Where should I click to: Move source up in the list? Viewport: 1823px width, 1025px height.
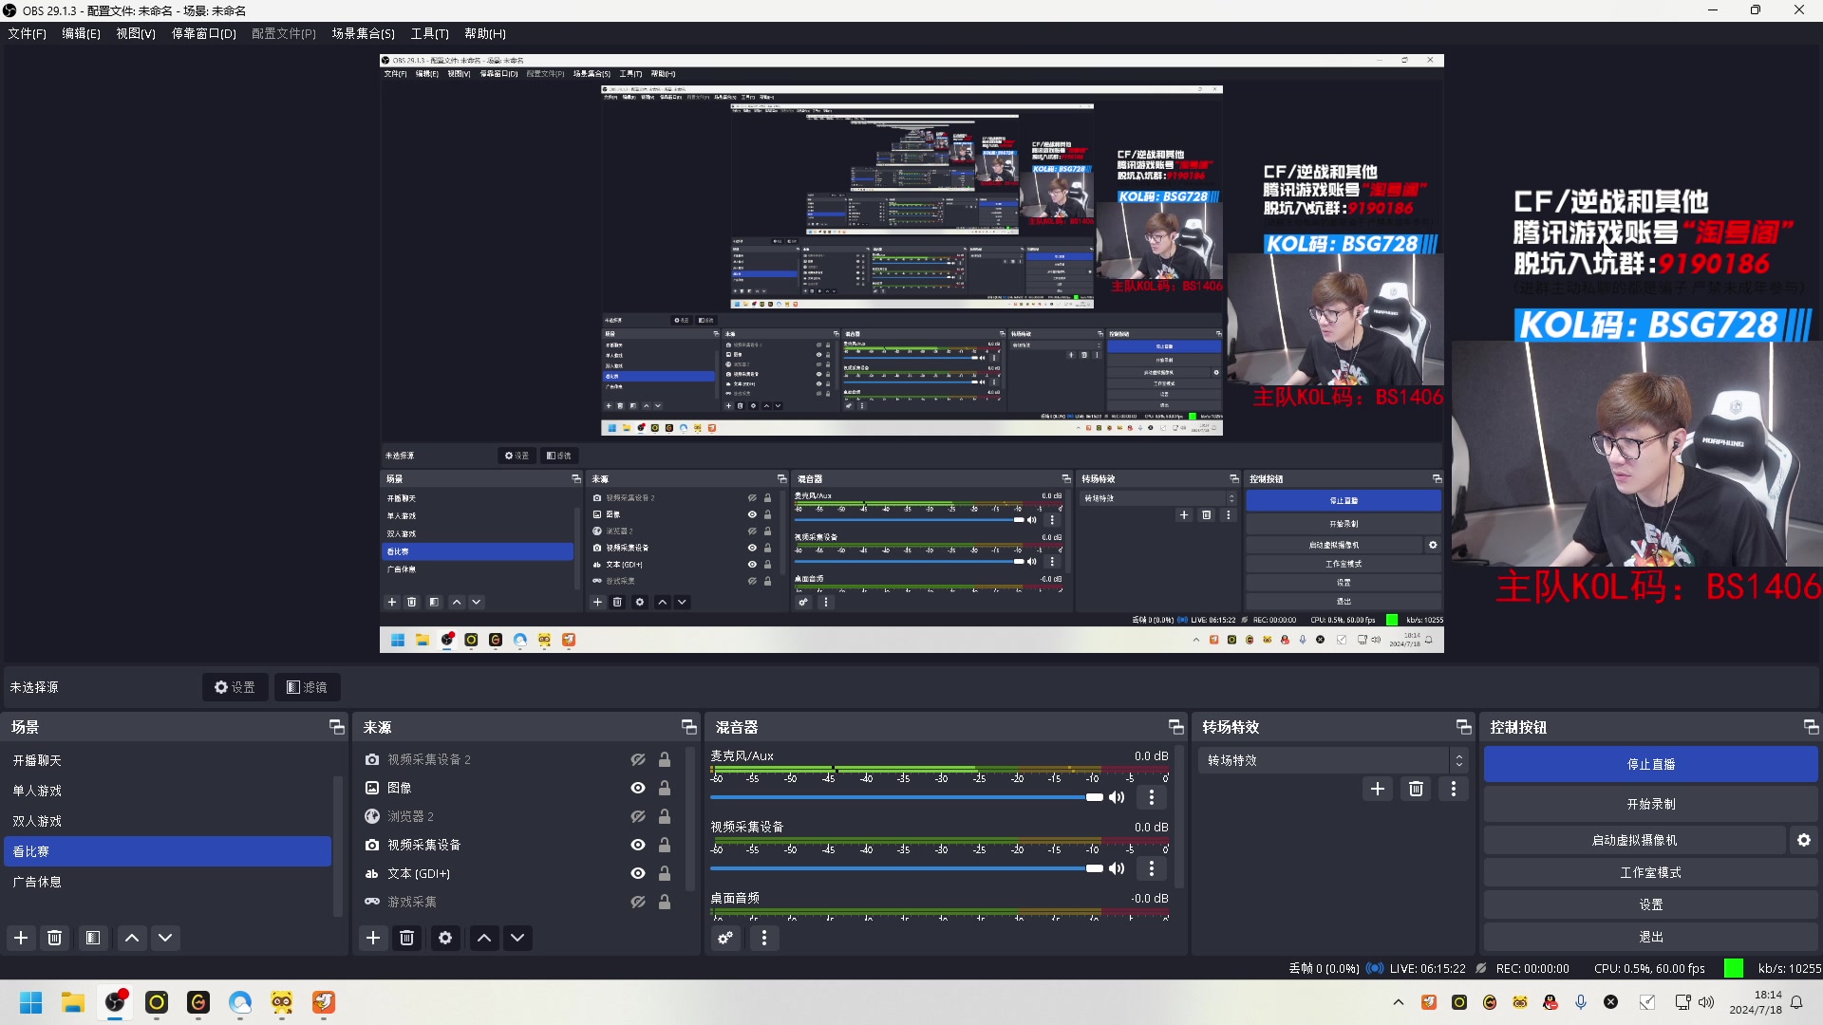click(x=484, y=938)
